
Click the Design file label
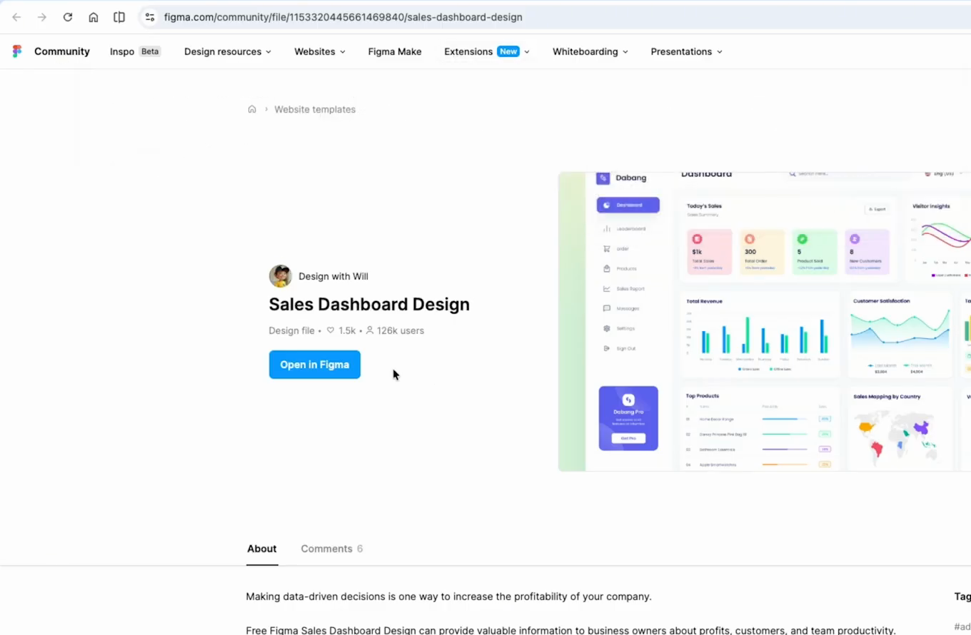(291, 330)
